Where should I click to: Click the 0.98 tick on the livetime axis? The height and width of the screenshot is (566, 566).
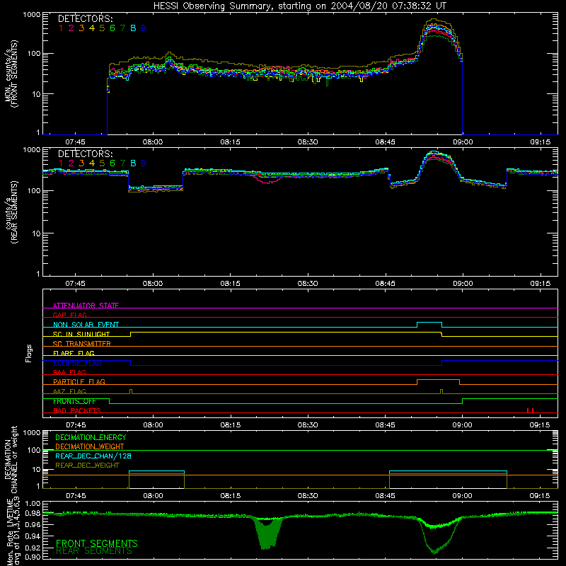coord(33,513)
